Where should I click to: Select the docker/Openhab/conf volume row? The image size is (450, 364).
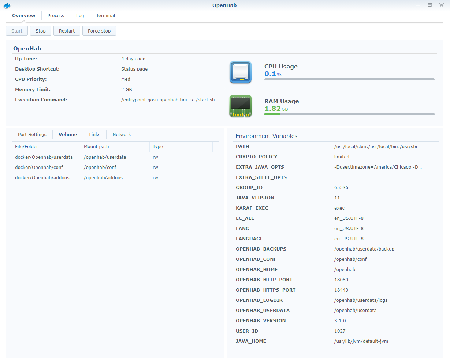click(x=39, y=168)
